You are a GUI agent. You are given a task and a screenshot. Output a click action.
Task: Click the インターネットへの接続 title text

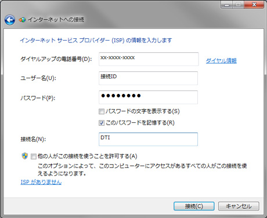[56, 20]
